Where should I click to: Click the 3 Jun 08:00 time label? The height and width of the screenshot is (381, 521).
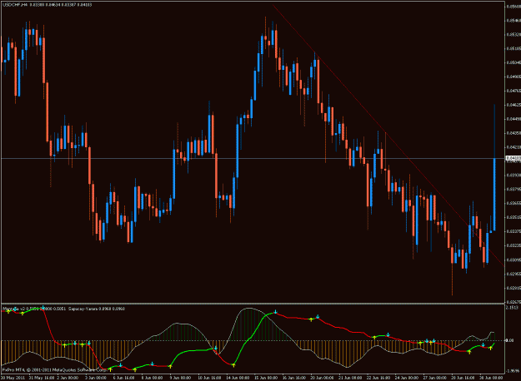(96, 378)
